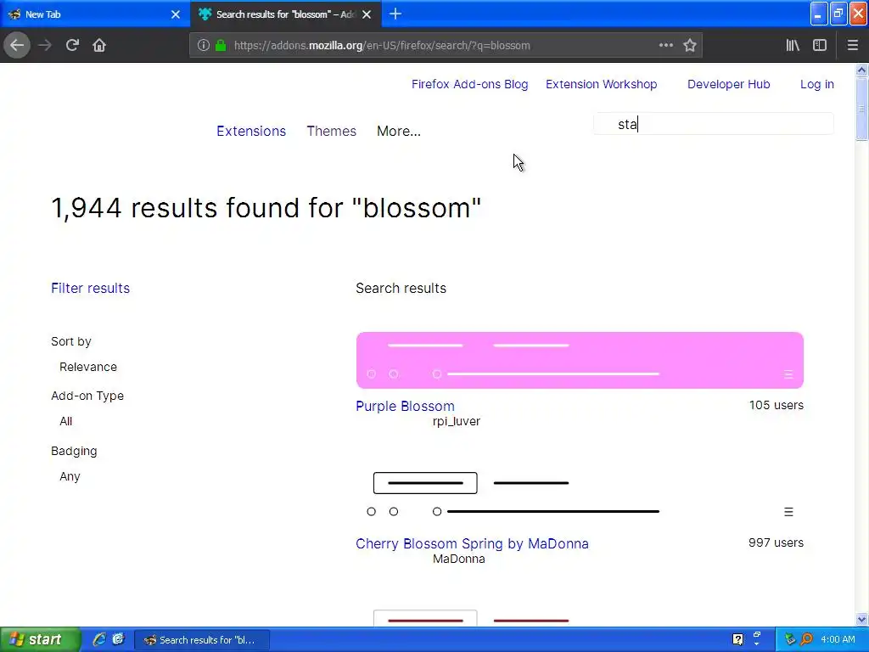Launch Internet Explorer from quick launch

[x=99, y=640]
